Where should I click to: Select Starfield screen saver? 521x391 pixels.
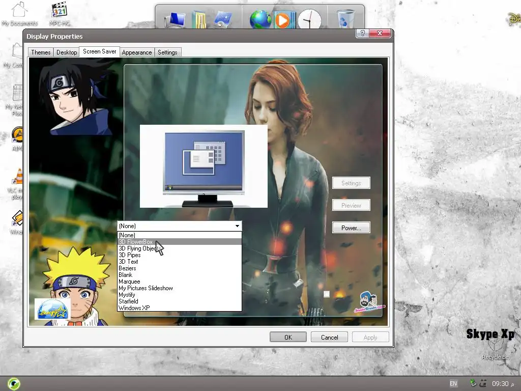pyautogui.click(x=180, y=301)
